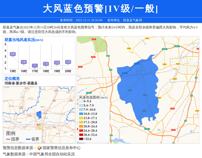Click the 16时 data label showing 1.6
The height and width of the screenshot is (158, 202).
tap(24, 62)
